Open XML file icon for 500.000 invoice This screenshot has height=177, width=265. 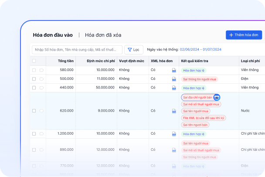click(174, 79)
